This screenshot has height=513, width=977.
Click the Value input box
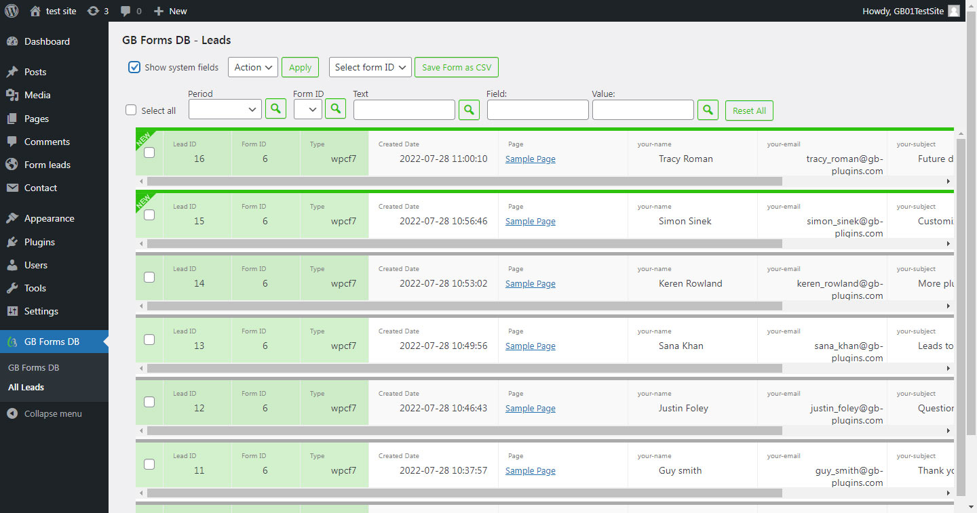coord(643,110)
